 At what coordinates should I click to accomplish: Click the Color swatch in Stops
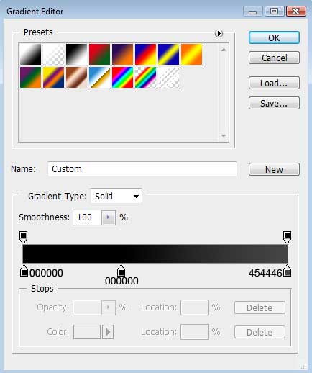pos(87,332)
